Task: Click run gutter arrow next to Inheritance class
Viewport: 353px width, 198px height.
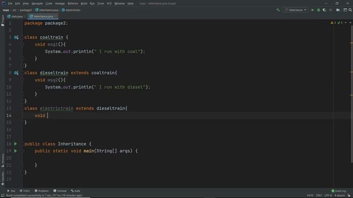Action: [15, 144]
